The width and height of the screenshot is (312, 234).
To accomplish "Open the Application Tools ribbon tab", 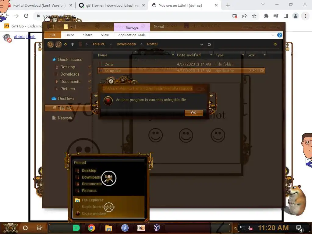I will (132, 35).
